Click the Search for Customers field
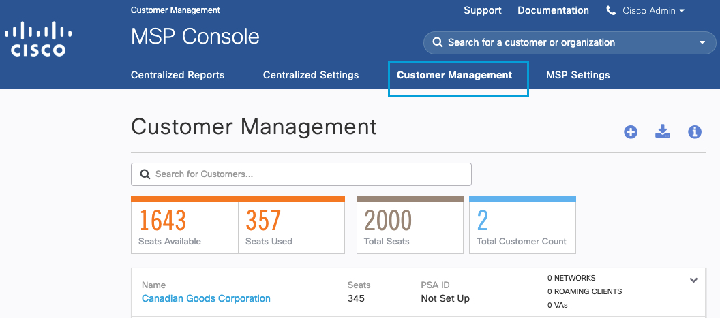The image size is (720, 318). [x=307, y=174]
